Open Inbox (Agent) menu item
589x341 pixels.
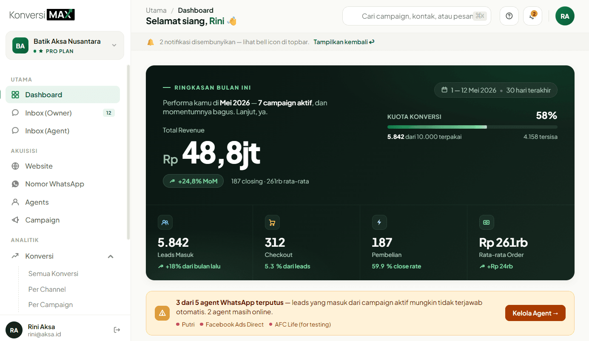click(x=63, y=131)
